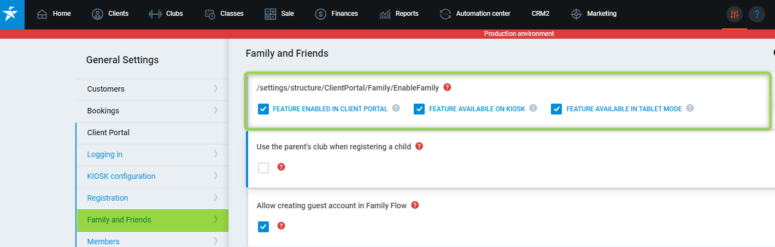This screenshot has height=247, width=775.
Task: Open the Finances menu
Action: click(337, 14)
